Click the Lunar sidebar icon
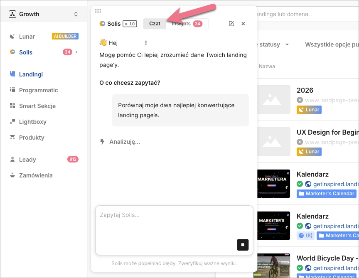This screenshot has width=359, height=278. click(12, 37)
